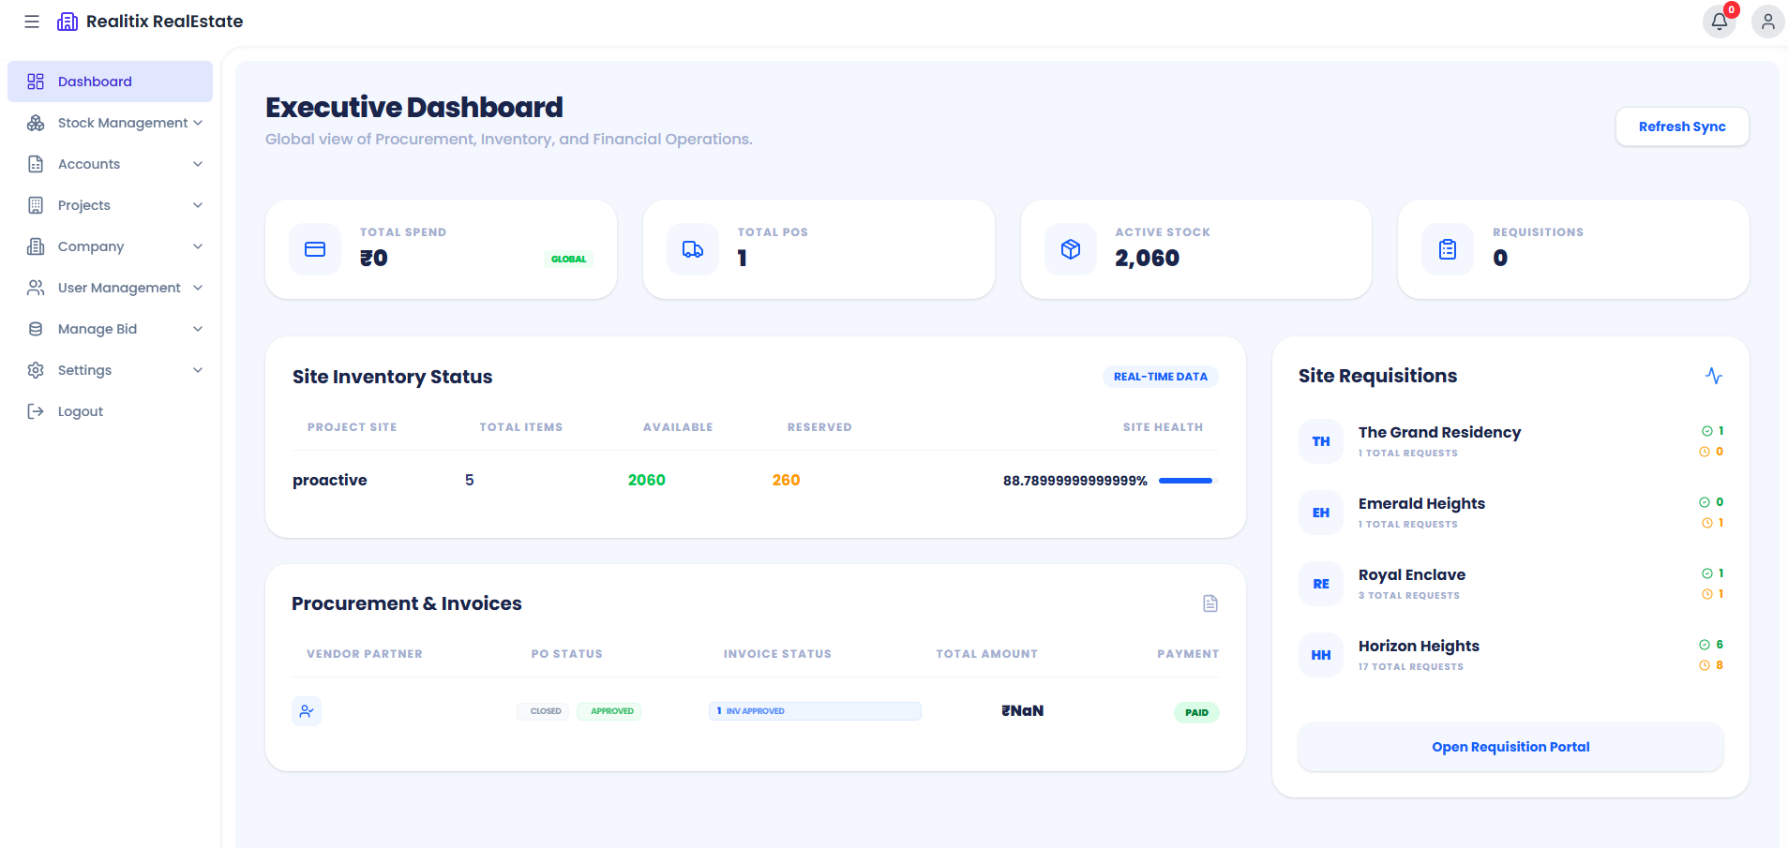Image resolution: width=1788 pixels, height=848 pixels.
Task: Click the ₹NaN total amount
Action: 1022,711
